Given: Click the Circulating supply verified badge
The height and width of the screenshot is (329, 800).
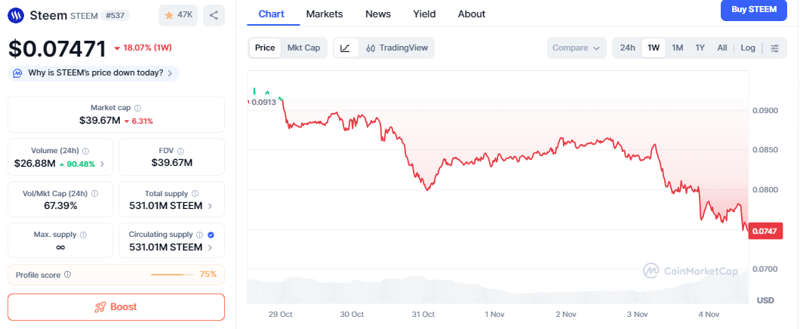Looking at the screenshot, I should (210, 235).
